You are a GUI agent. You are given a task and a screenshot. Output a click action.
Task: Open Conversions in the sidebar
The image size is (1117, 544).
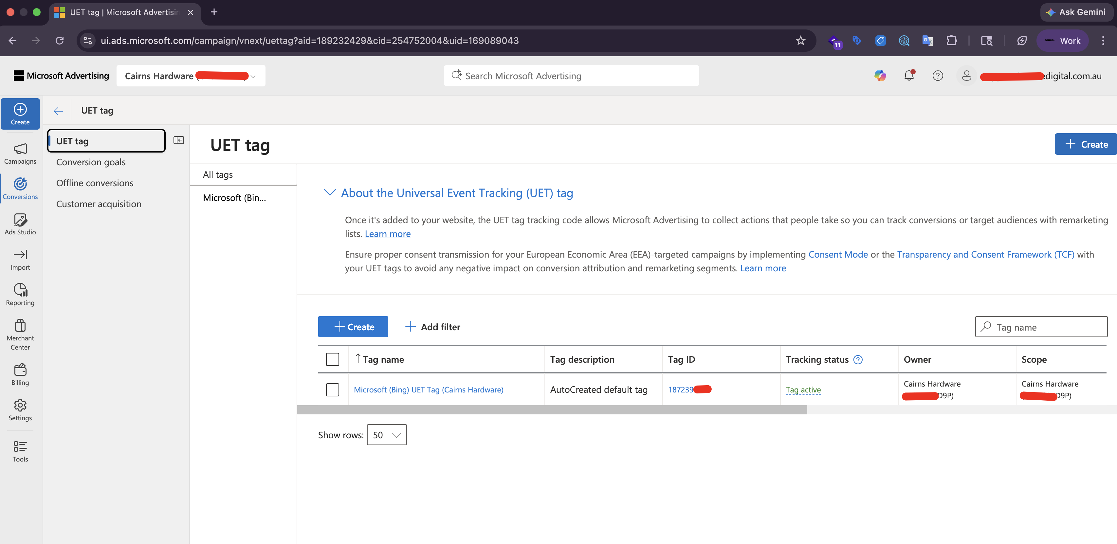(x=20, y=189)
